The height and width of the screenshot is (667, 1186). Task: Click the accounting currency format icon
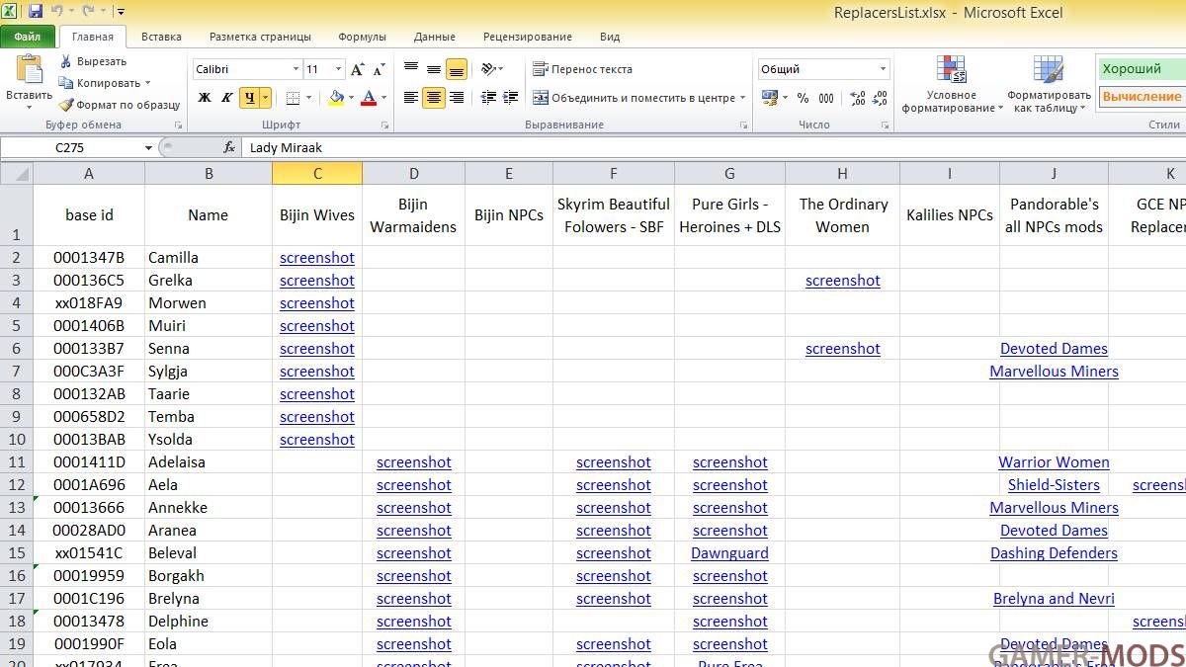770,98
